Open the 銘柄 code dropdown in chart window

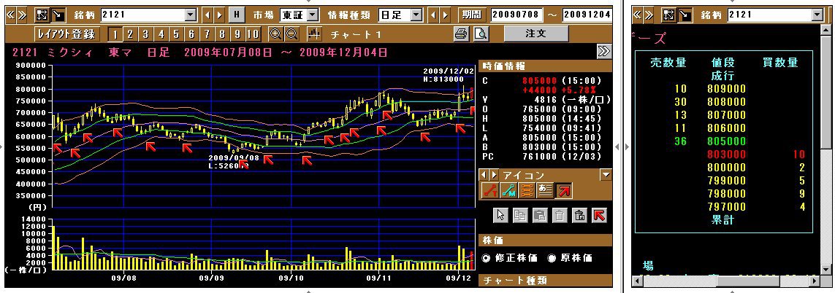[x=191, y=15]
